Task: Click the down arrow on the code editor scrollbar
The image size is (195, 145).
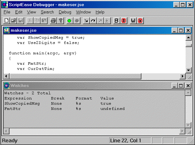Action: (188, 70)
